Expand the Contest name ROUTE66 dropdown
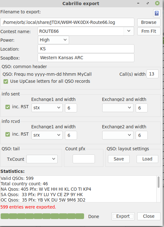The image size is (164, 227). pos(129,31)
